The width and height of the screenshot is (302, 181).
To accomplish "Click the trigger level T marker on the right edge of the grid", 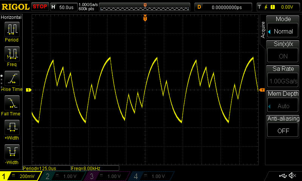I will pos(262,90).
